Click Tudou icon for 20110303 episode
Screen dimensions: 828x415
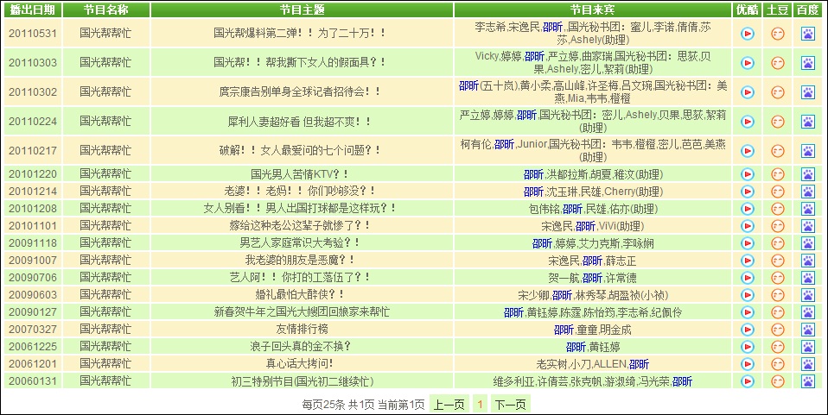(x=778, y=63)
